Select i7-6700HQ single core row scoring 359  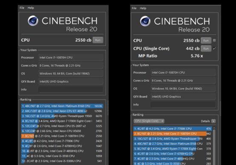pos(173,153)
